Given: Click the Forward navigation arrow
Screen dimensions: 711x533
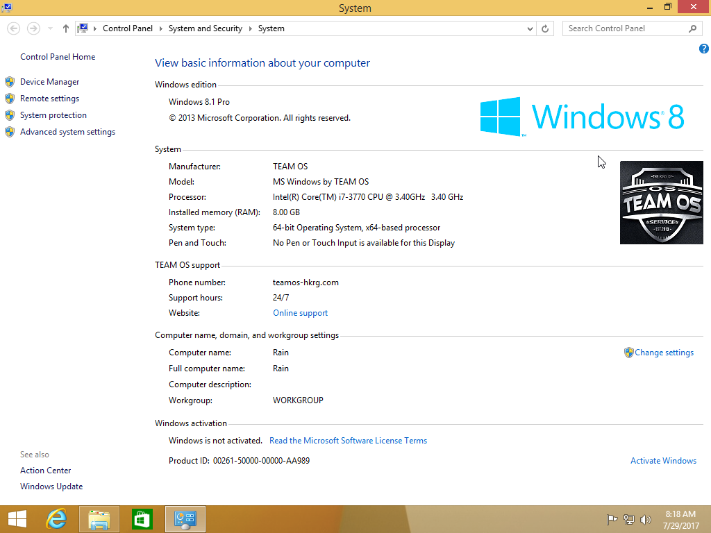Looking at the screenshot, I should [33, 28].
